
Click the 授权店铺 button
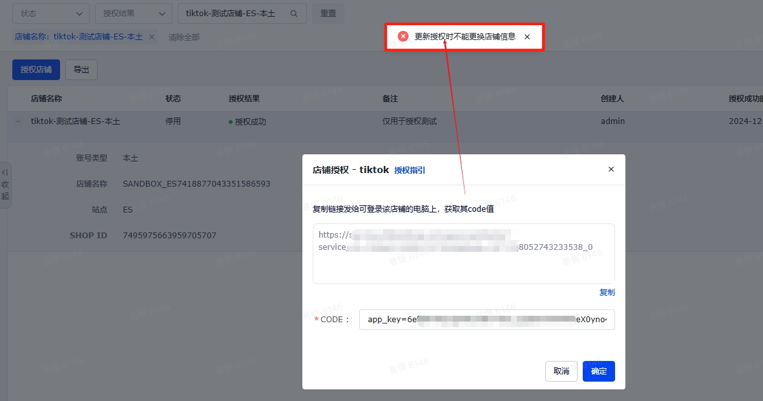36,70
